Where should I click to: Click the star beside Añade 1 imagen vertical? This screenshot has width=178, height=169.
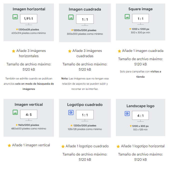point(9,145)
